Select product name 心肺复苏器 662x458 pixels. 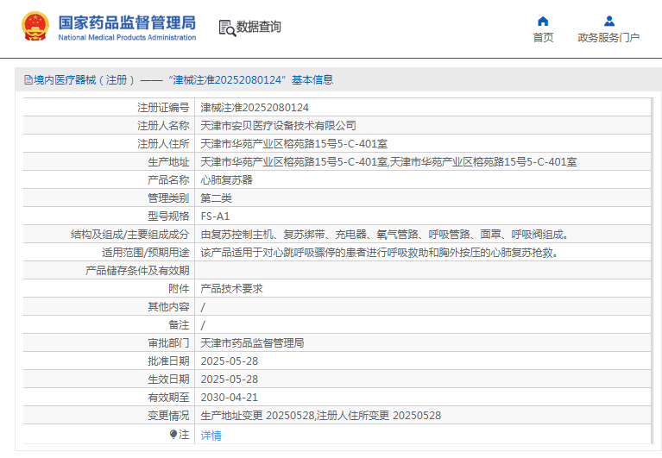click(226, 180)
